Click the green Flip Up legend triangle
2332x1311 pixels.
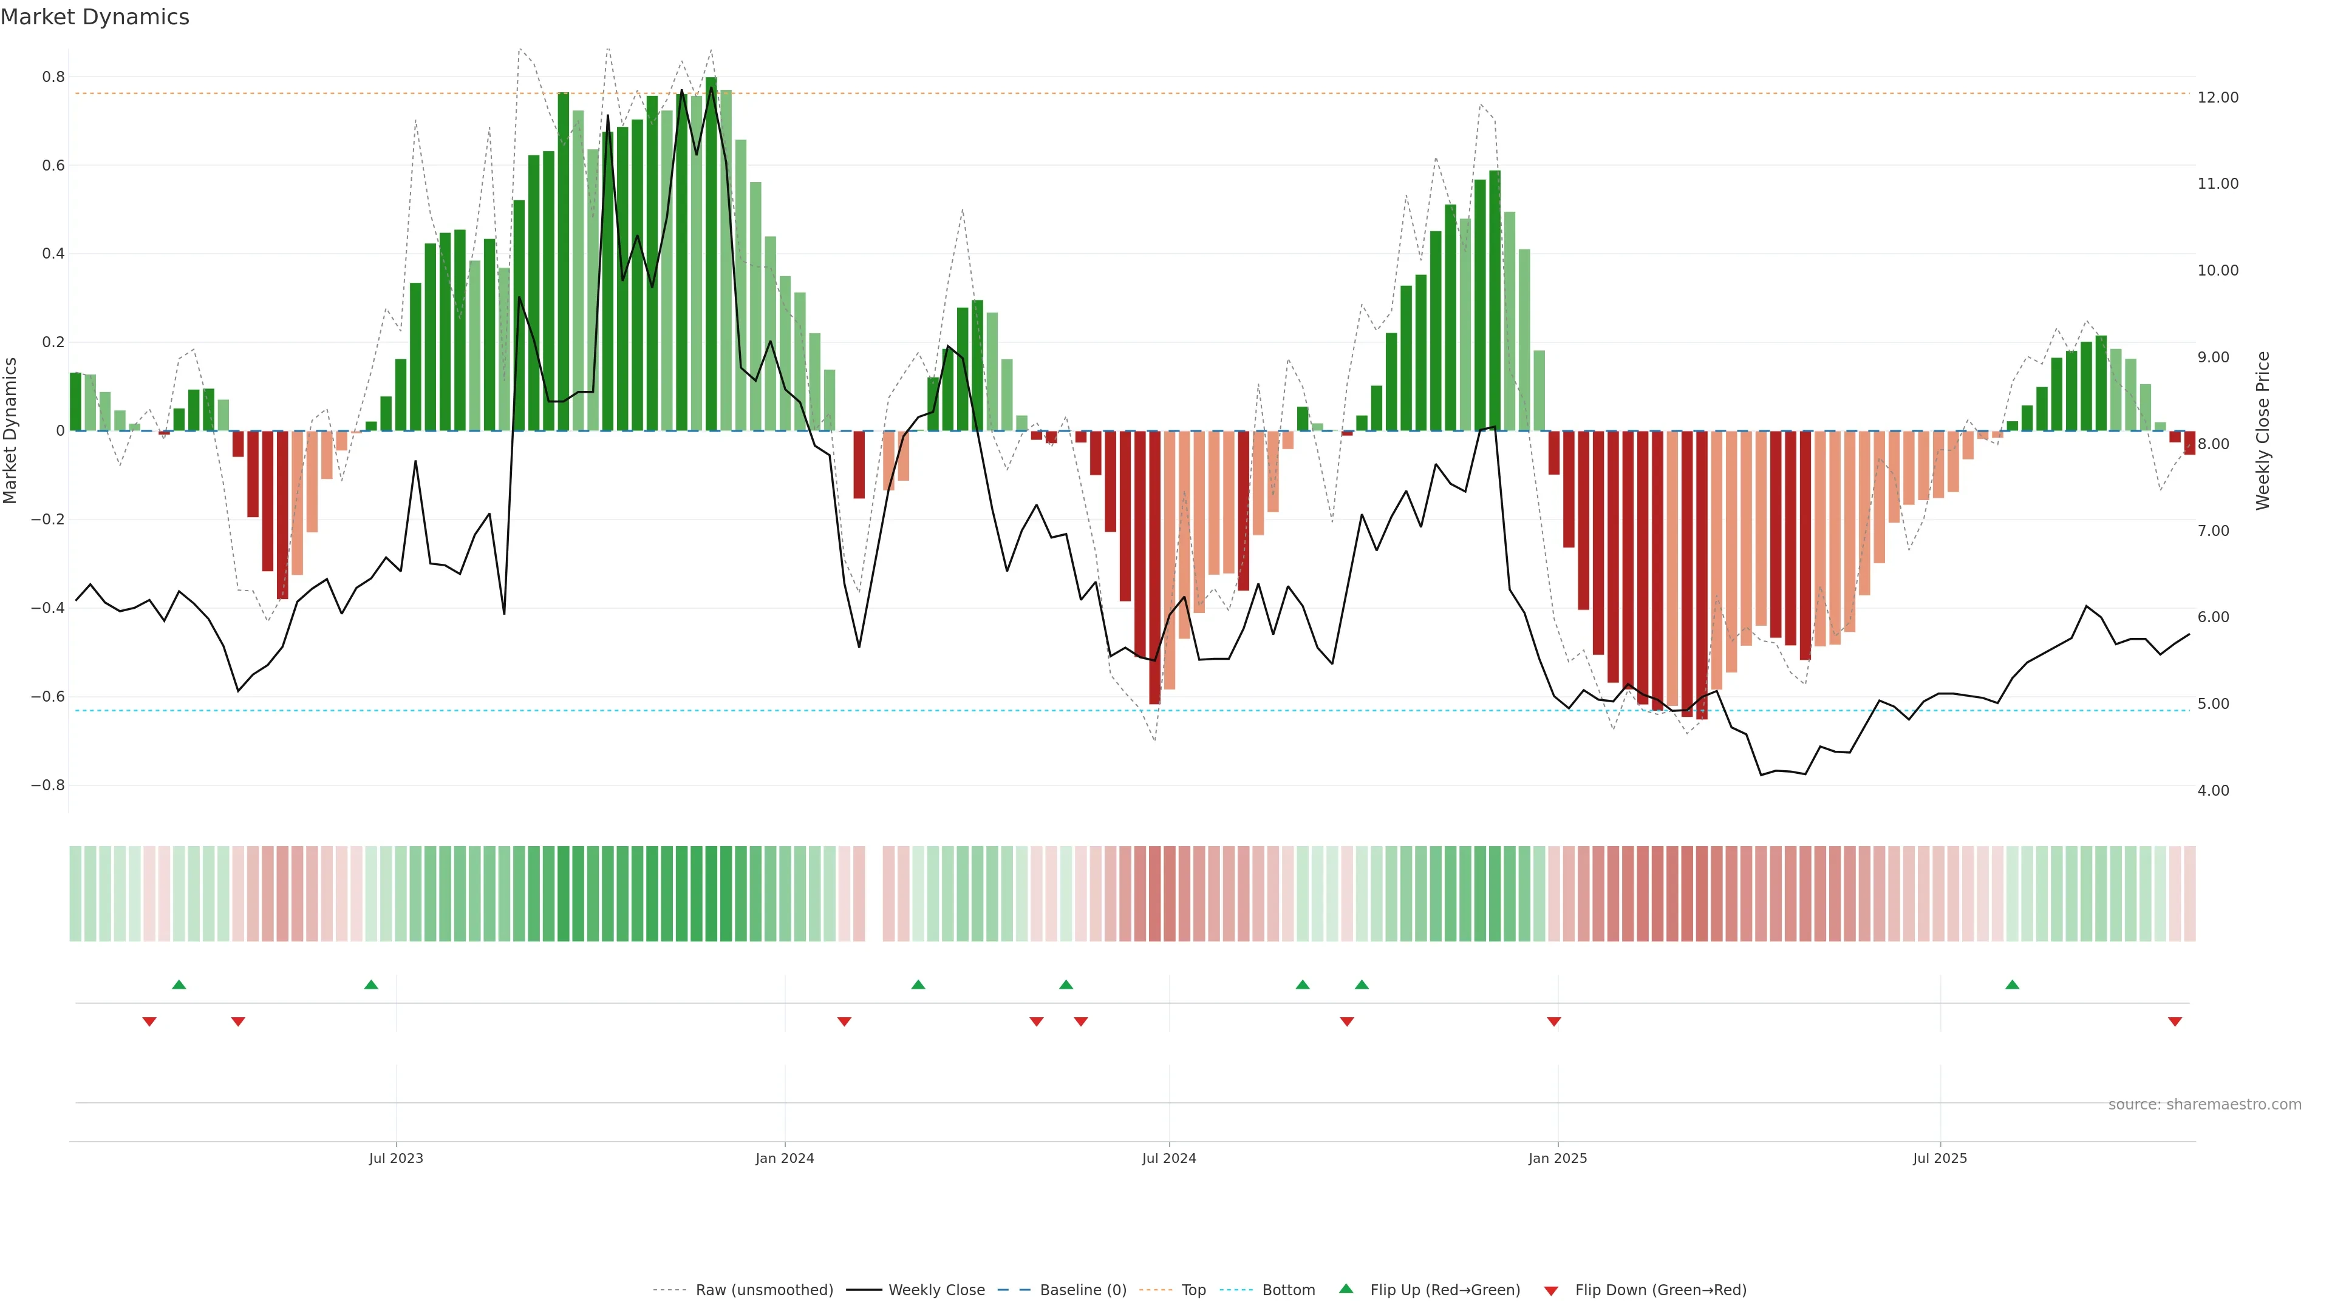tap(1345, 1289)
